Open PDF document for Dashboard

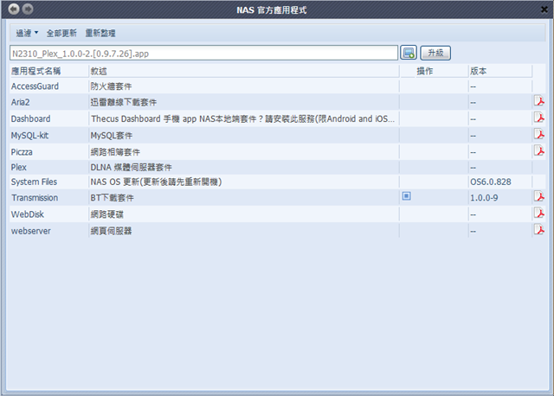(x=538, y=118)
